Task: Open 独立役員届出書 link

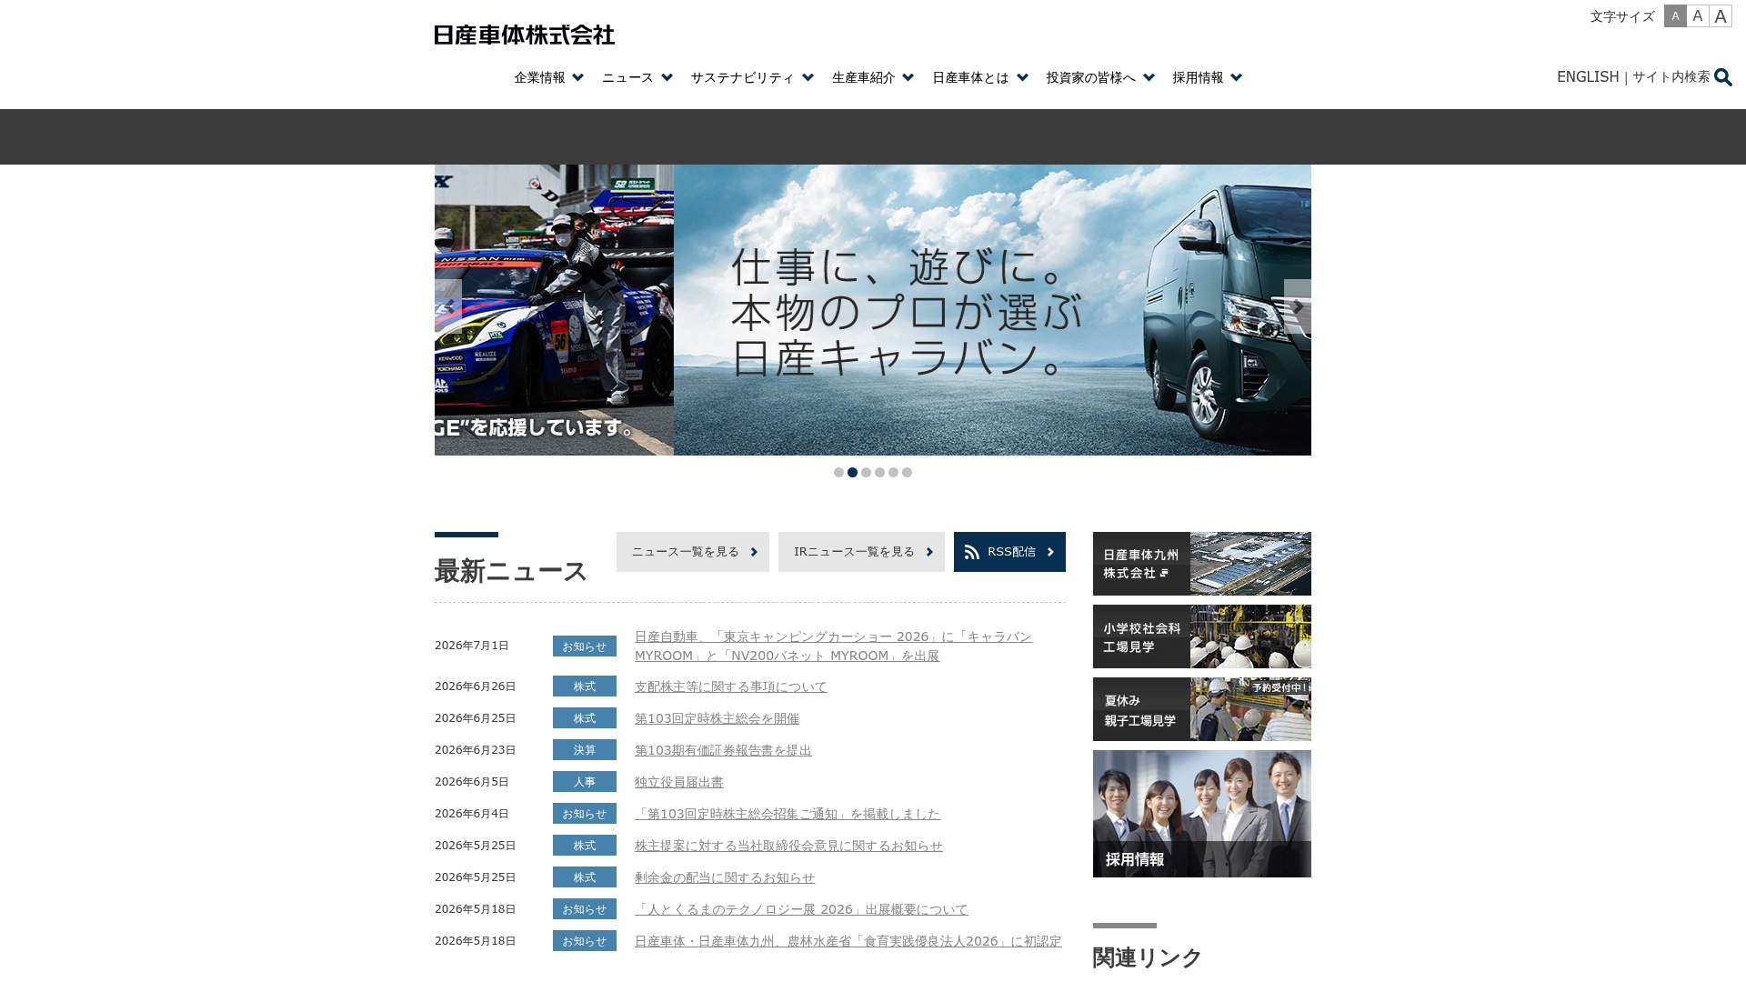Action: pos(679,782)
